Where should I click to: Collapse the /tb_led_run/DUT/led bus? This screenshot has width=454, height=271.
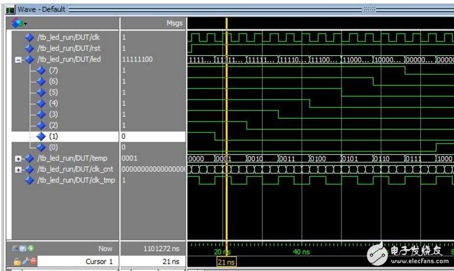[18, 60]
